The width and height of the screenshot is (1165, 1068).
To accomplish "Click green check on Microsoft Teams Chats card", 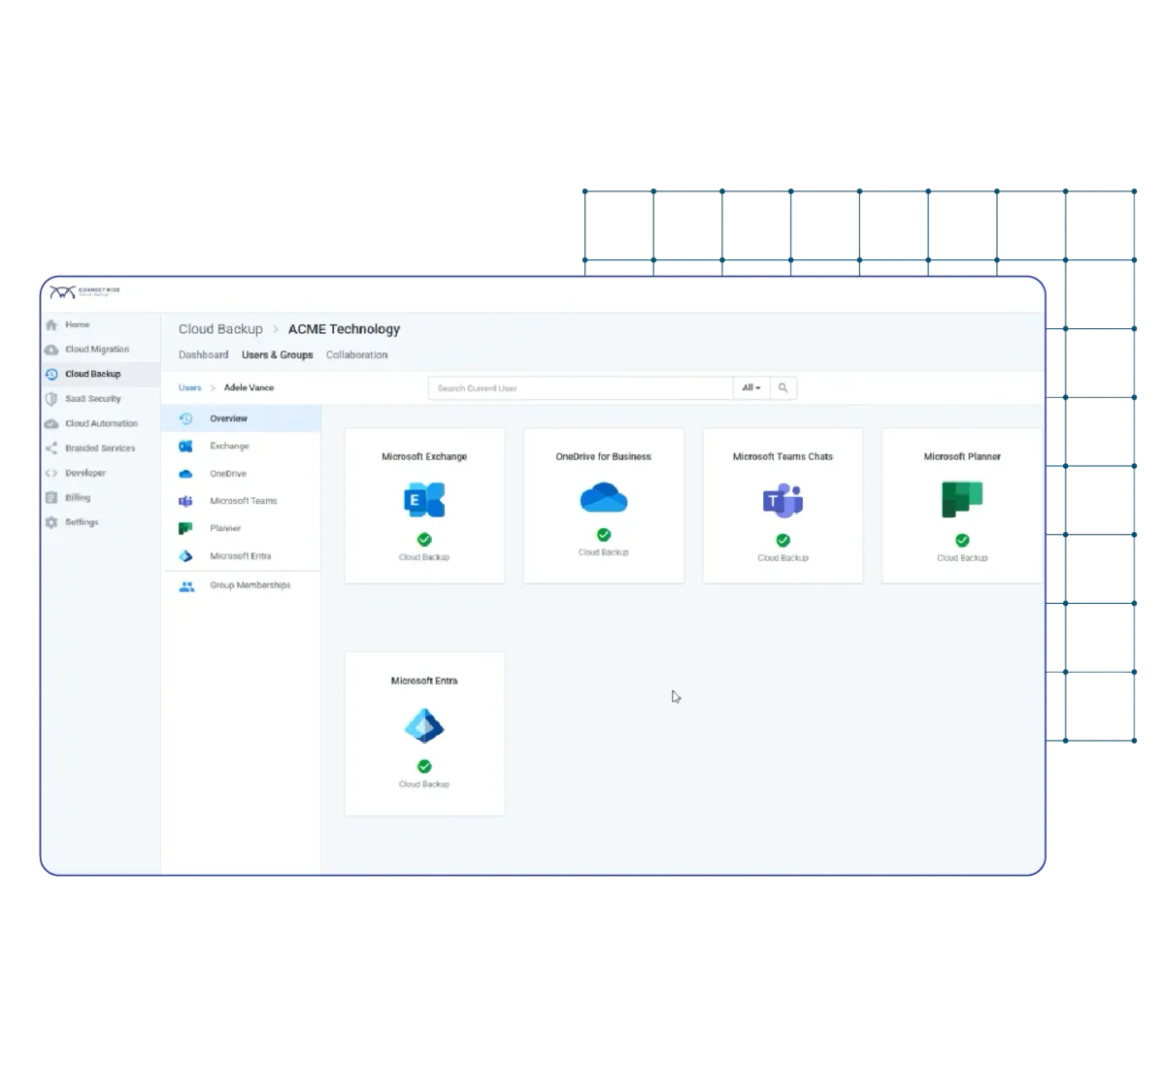I will 782,541.
